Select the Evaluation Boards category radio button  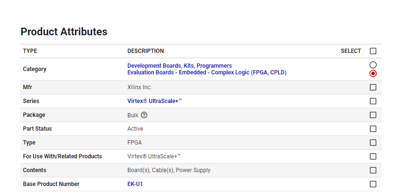373,73
